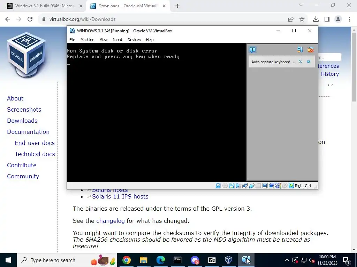Image resolution: width=357 pixels, height=267 pixels.
Task: Open Chrome three-dot menu
Action: [349, 19]
